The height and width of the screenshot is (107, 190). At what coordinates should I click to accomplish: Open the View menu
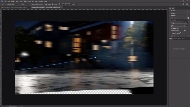click(36, 1)
